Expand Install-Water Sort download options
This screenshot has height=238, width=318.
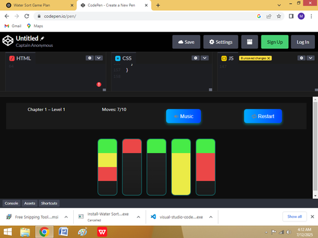click(x=139, y=217)
